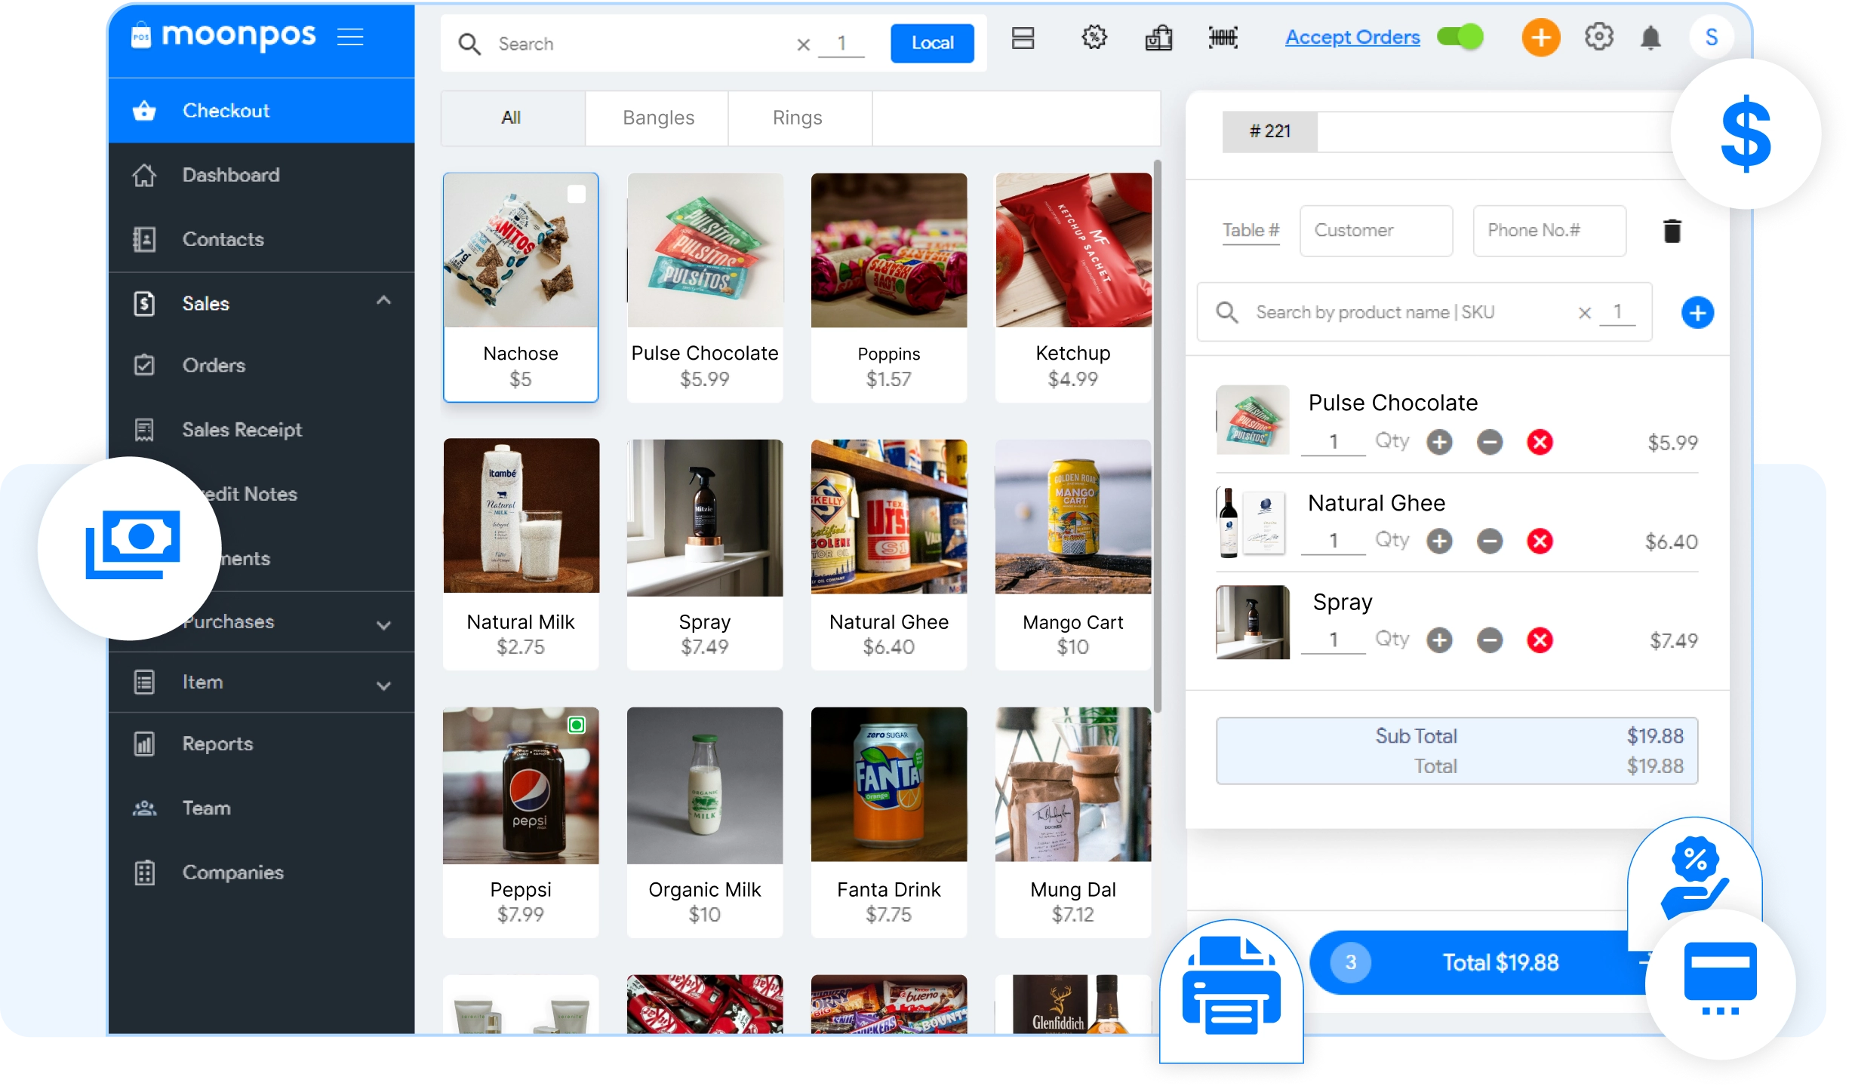
Task: Open the discount percent badge icon
Action: (x=1094, y=38)
